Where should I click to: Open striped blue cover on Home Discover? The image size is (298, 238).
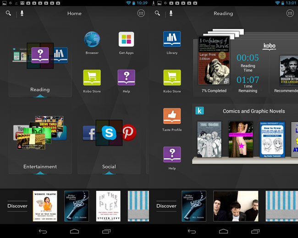pos(138,206)
